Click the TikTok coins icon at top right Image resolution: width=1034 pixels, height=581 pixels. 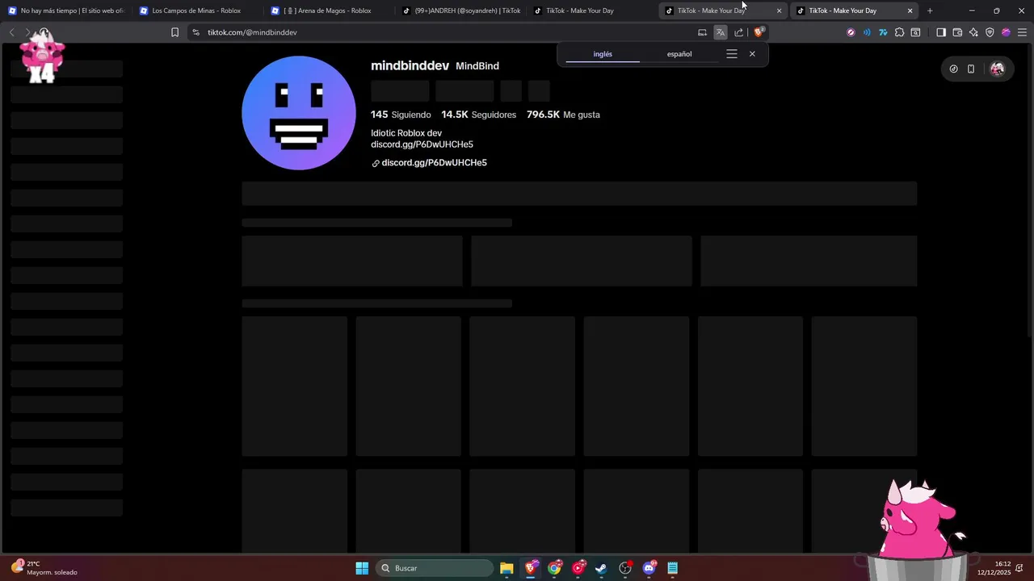(953, 69)
